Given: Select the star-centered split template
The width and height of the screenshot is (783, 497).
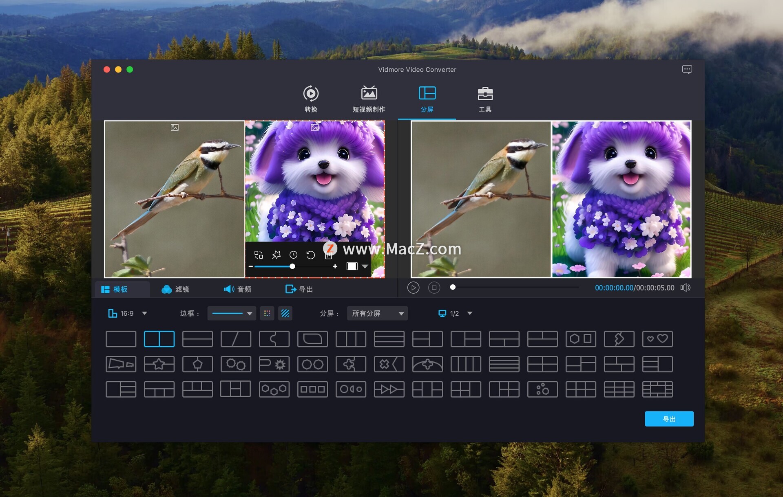Looking at the screenshot, I should click(159, 364).
